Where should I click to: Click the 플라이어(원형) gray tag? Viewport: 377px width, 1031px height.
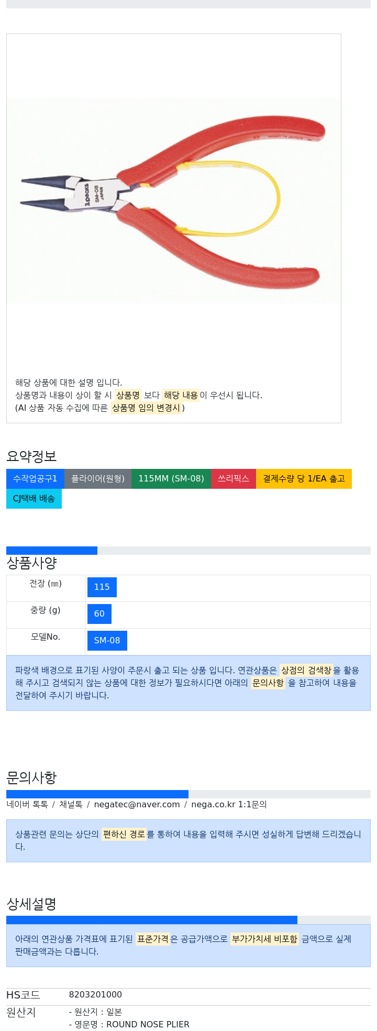pos(98,479)
